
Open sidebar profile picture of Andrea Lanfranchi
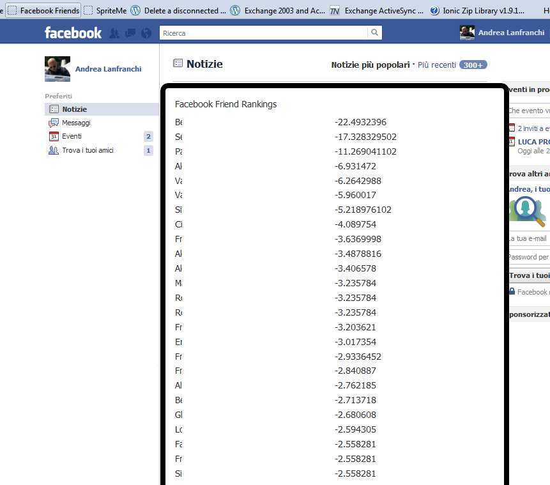pyautogui.click(x=57, y=69)
